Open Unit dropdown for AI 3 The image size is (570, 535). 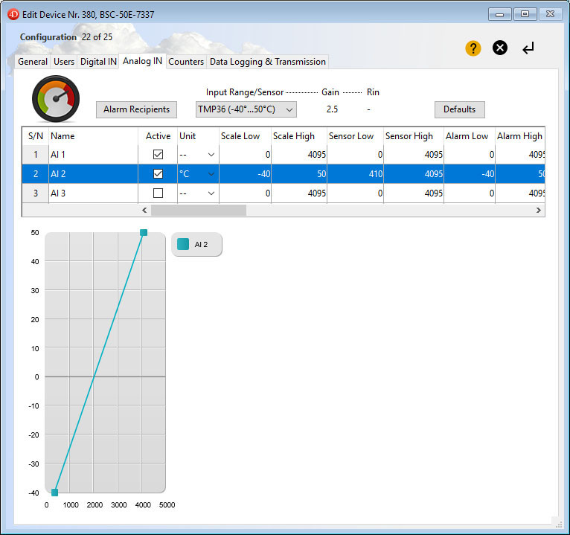pyautogui.click(x=211, y=193)
